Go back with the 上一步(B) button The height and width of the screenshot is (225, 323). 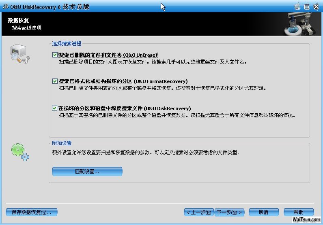tap(199, 212)
